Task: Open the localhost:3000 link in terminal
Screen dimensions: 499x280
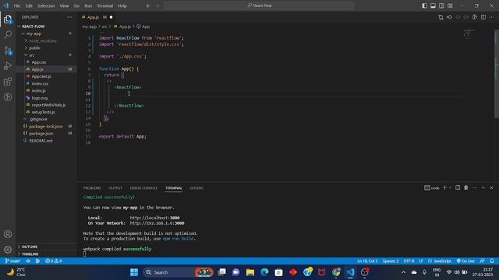Action: 154,218
